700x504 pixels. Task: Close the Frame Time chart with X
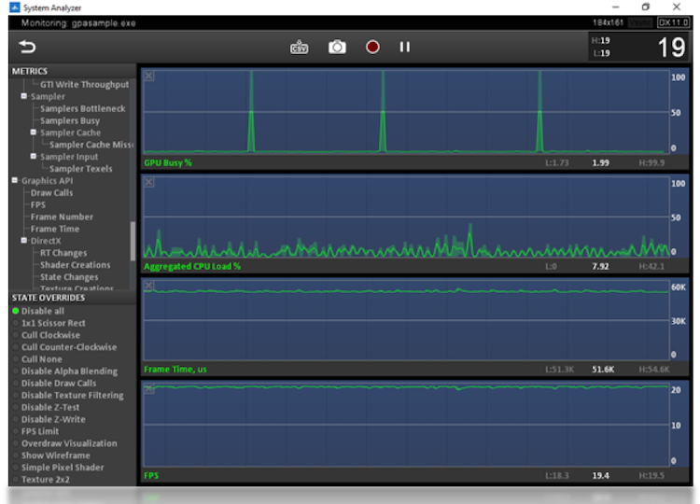pos(149,287)
